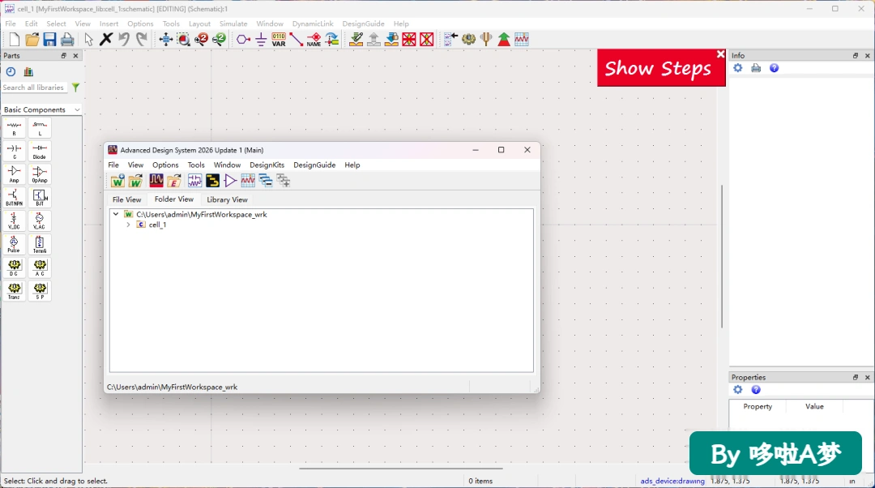The height and width of the screenshot is (488, 875).
Task: Click Simulate gear icon in schematic toolbar
Action: coord(468,39)
